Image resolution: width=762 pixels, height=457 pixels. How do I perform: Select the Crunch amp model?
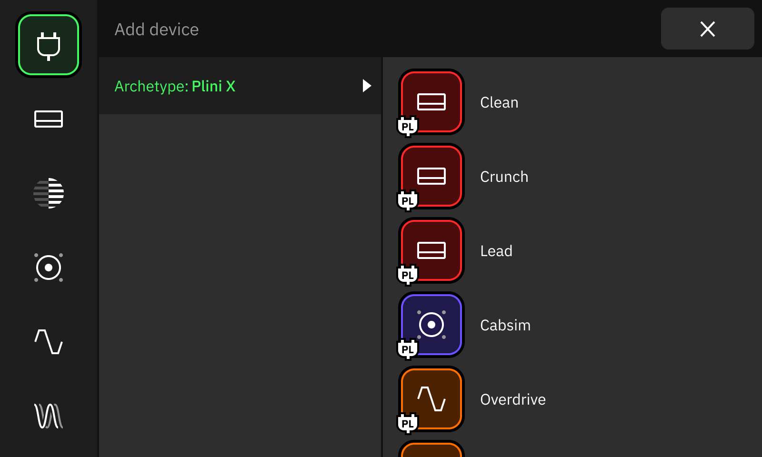(x=504, y=177)
